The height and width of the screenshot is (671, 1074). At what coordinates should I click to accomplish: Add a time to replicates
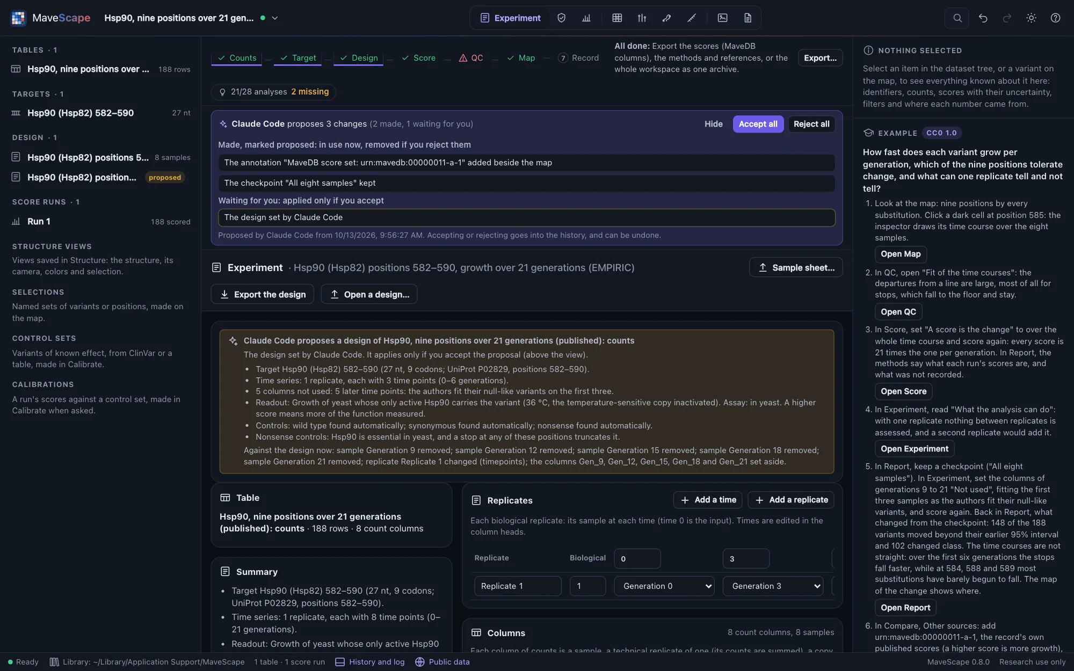tap(708, 500)
